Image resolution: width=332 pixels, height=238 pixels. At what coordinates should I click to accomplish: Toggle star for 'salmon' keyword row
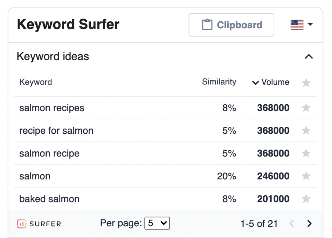click(x=306, y=176)
